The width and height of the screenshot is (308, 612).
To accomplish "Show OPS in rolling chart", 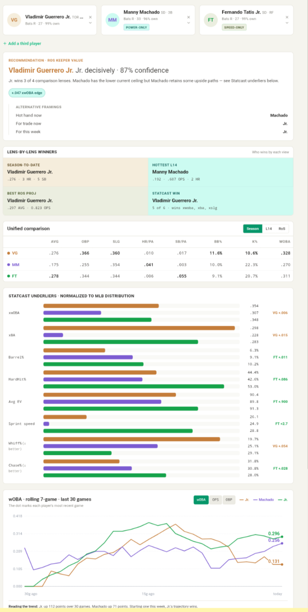I will (215, 500).
